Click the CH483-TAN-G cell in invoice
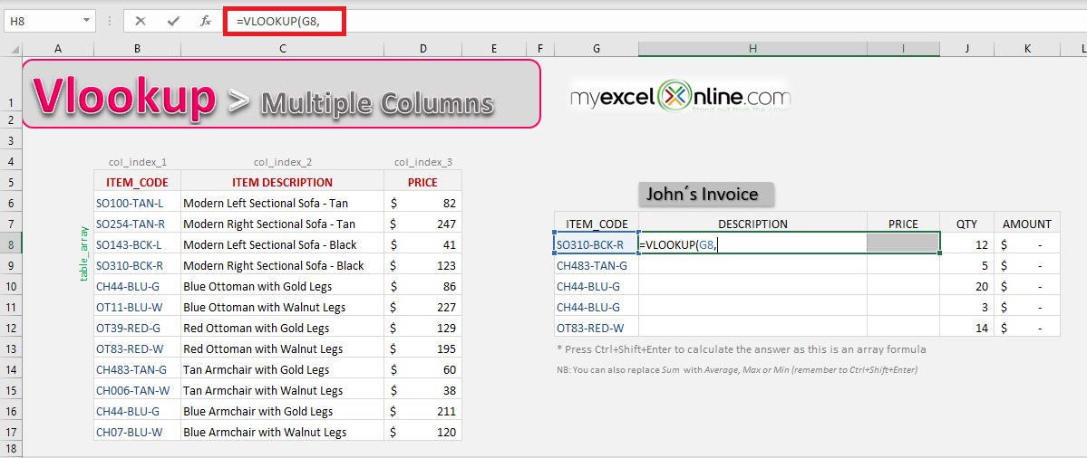 (597, 265)
